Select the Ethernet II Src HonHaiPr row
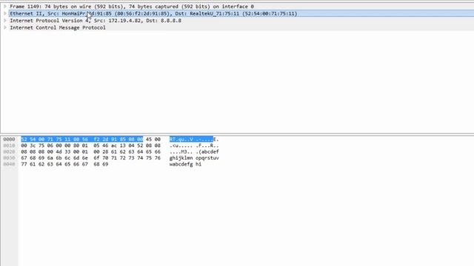The height and width of the screenshot is (266, 474). pyautogui.click(x=241, y=13)
